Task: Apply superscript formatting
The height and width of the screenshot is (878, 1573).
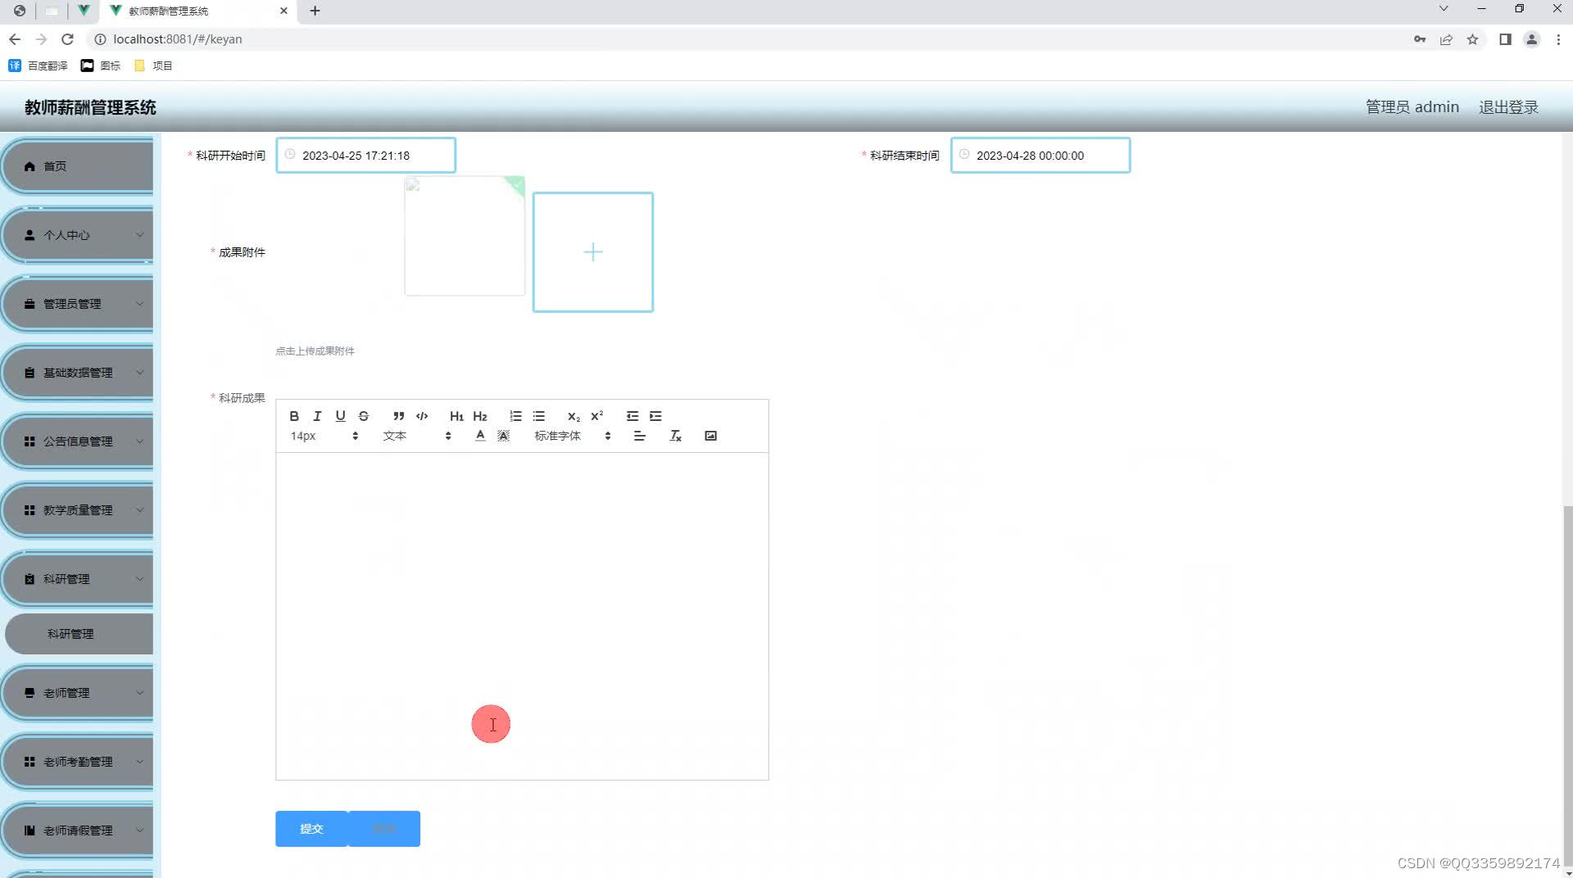Action: pyautogui.click(x=596, y=416)
